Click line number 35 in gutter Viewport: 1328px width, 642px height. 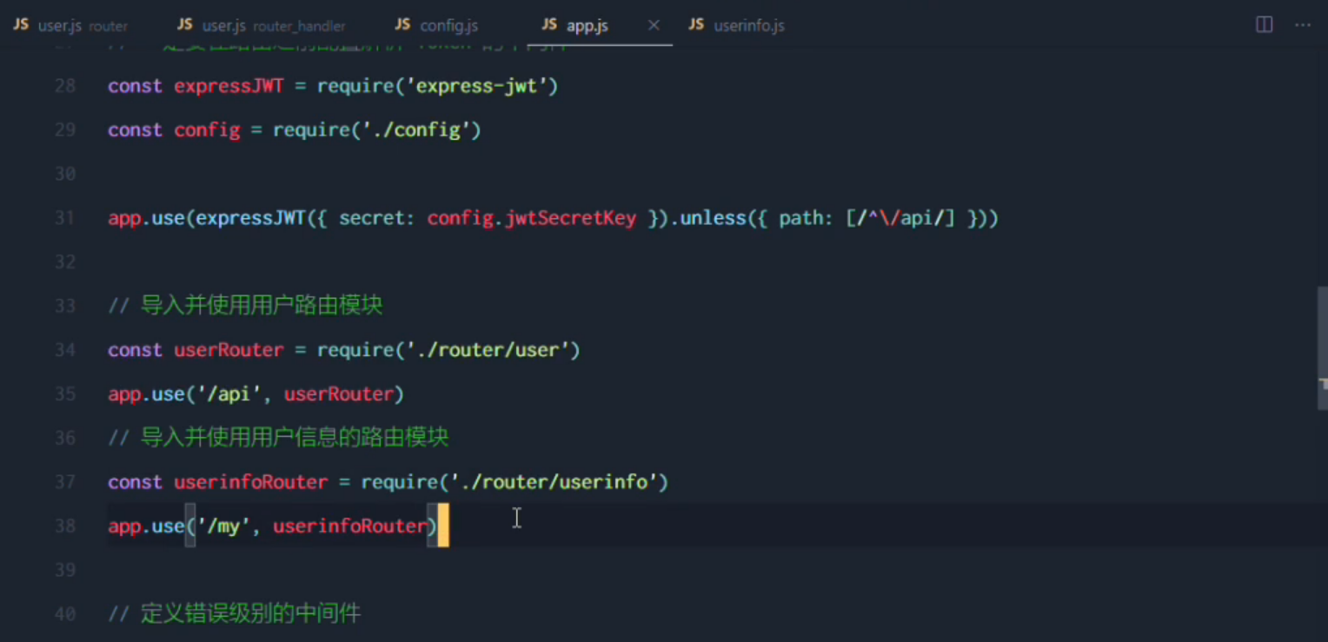click(65, 394)
